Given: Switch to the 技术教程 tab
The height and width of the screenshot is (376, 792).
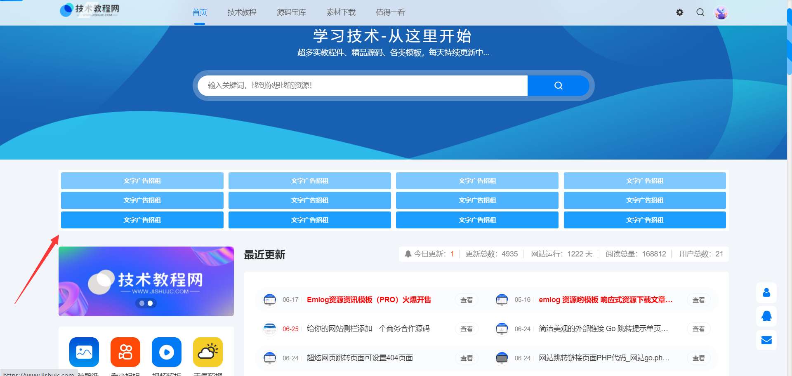Looking at the screenshot, I should tap(241, 12).
